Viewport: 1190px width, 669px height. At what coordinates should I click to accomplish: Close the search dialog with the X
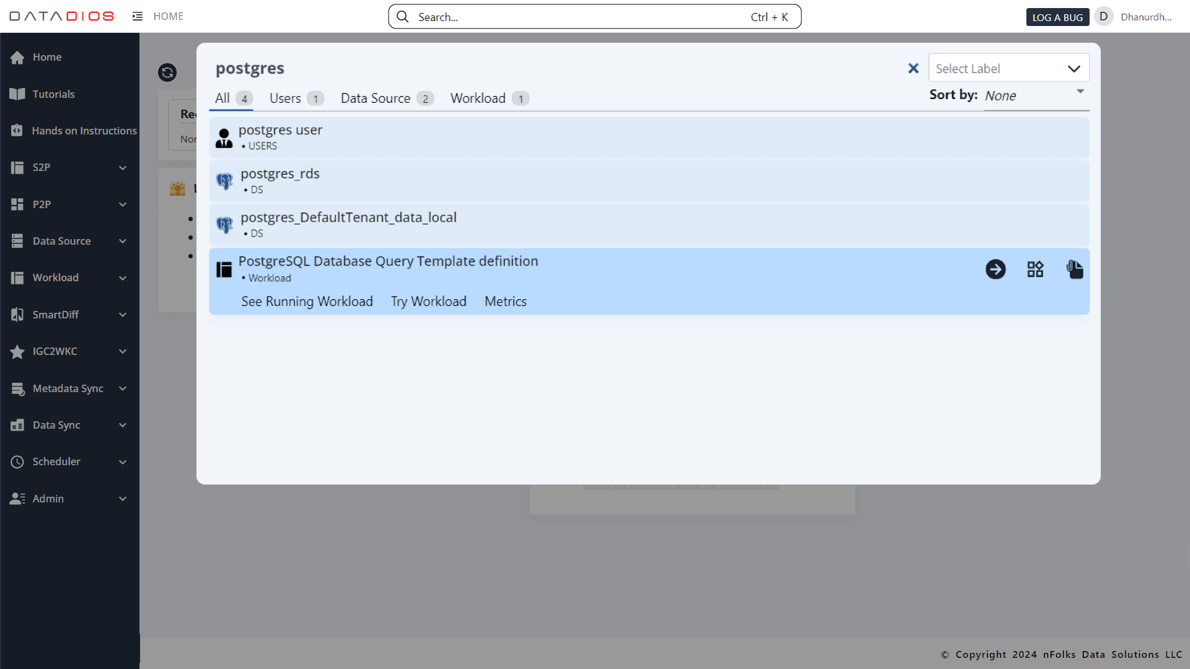(913, 68)
